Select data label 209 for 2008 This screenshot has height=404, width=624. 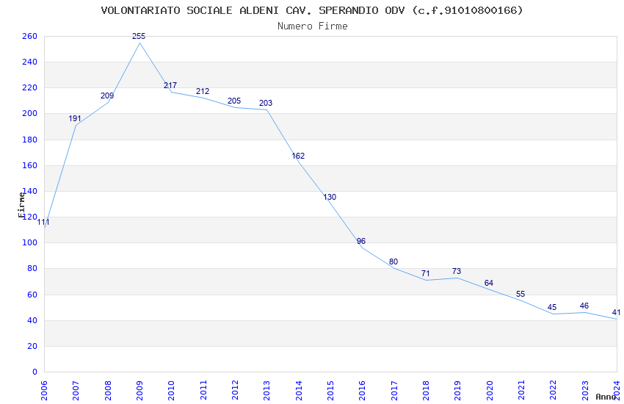(x=107, y=96)
